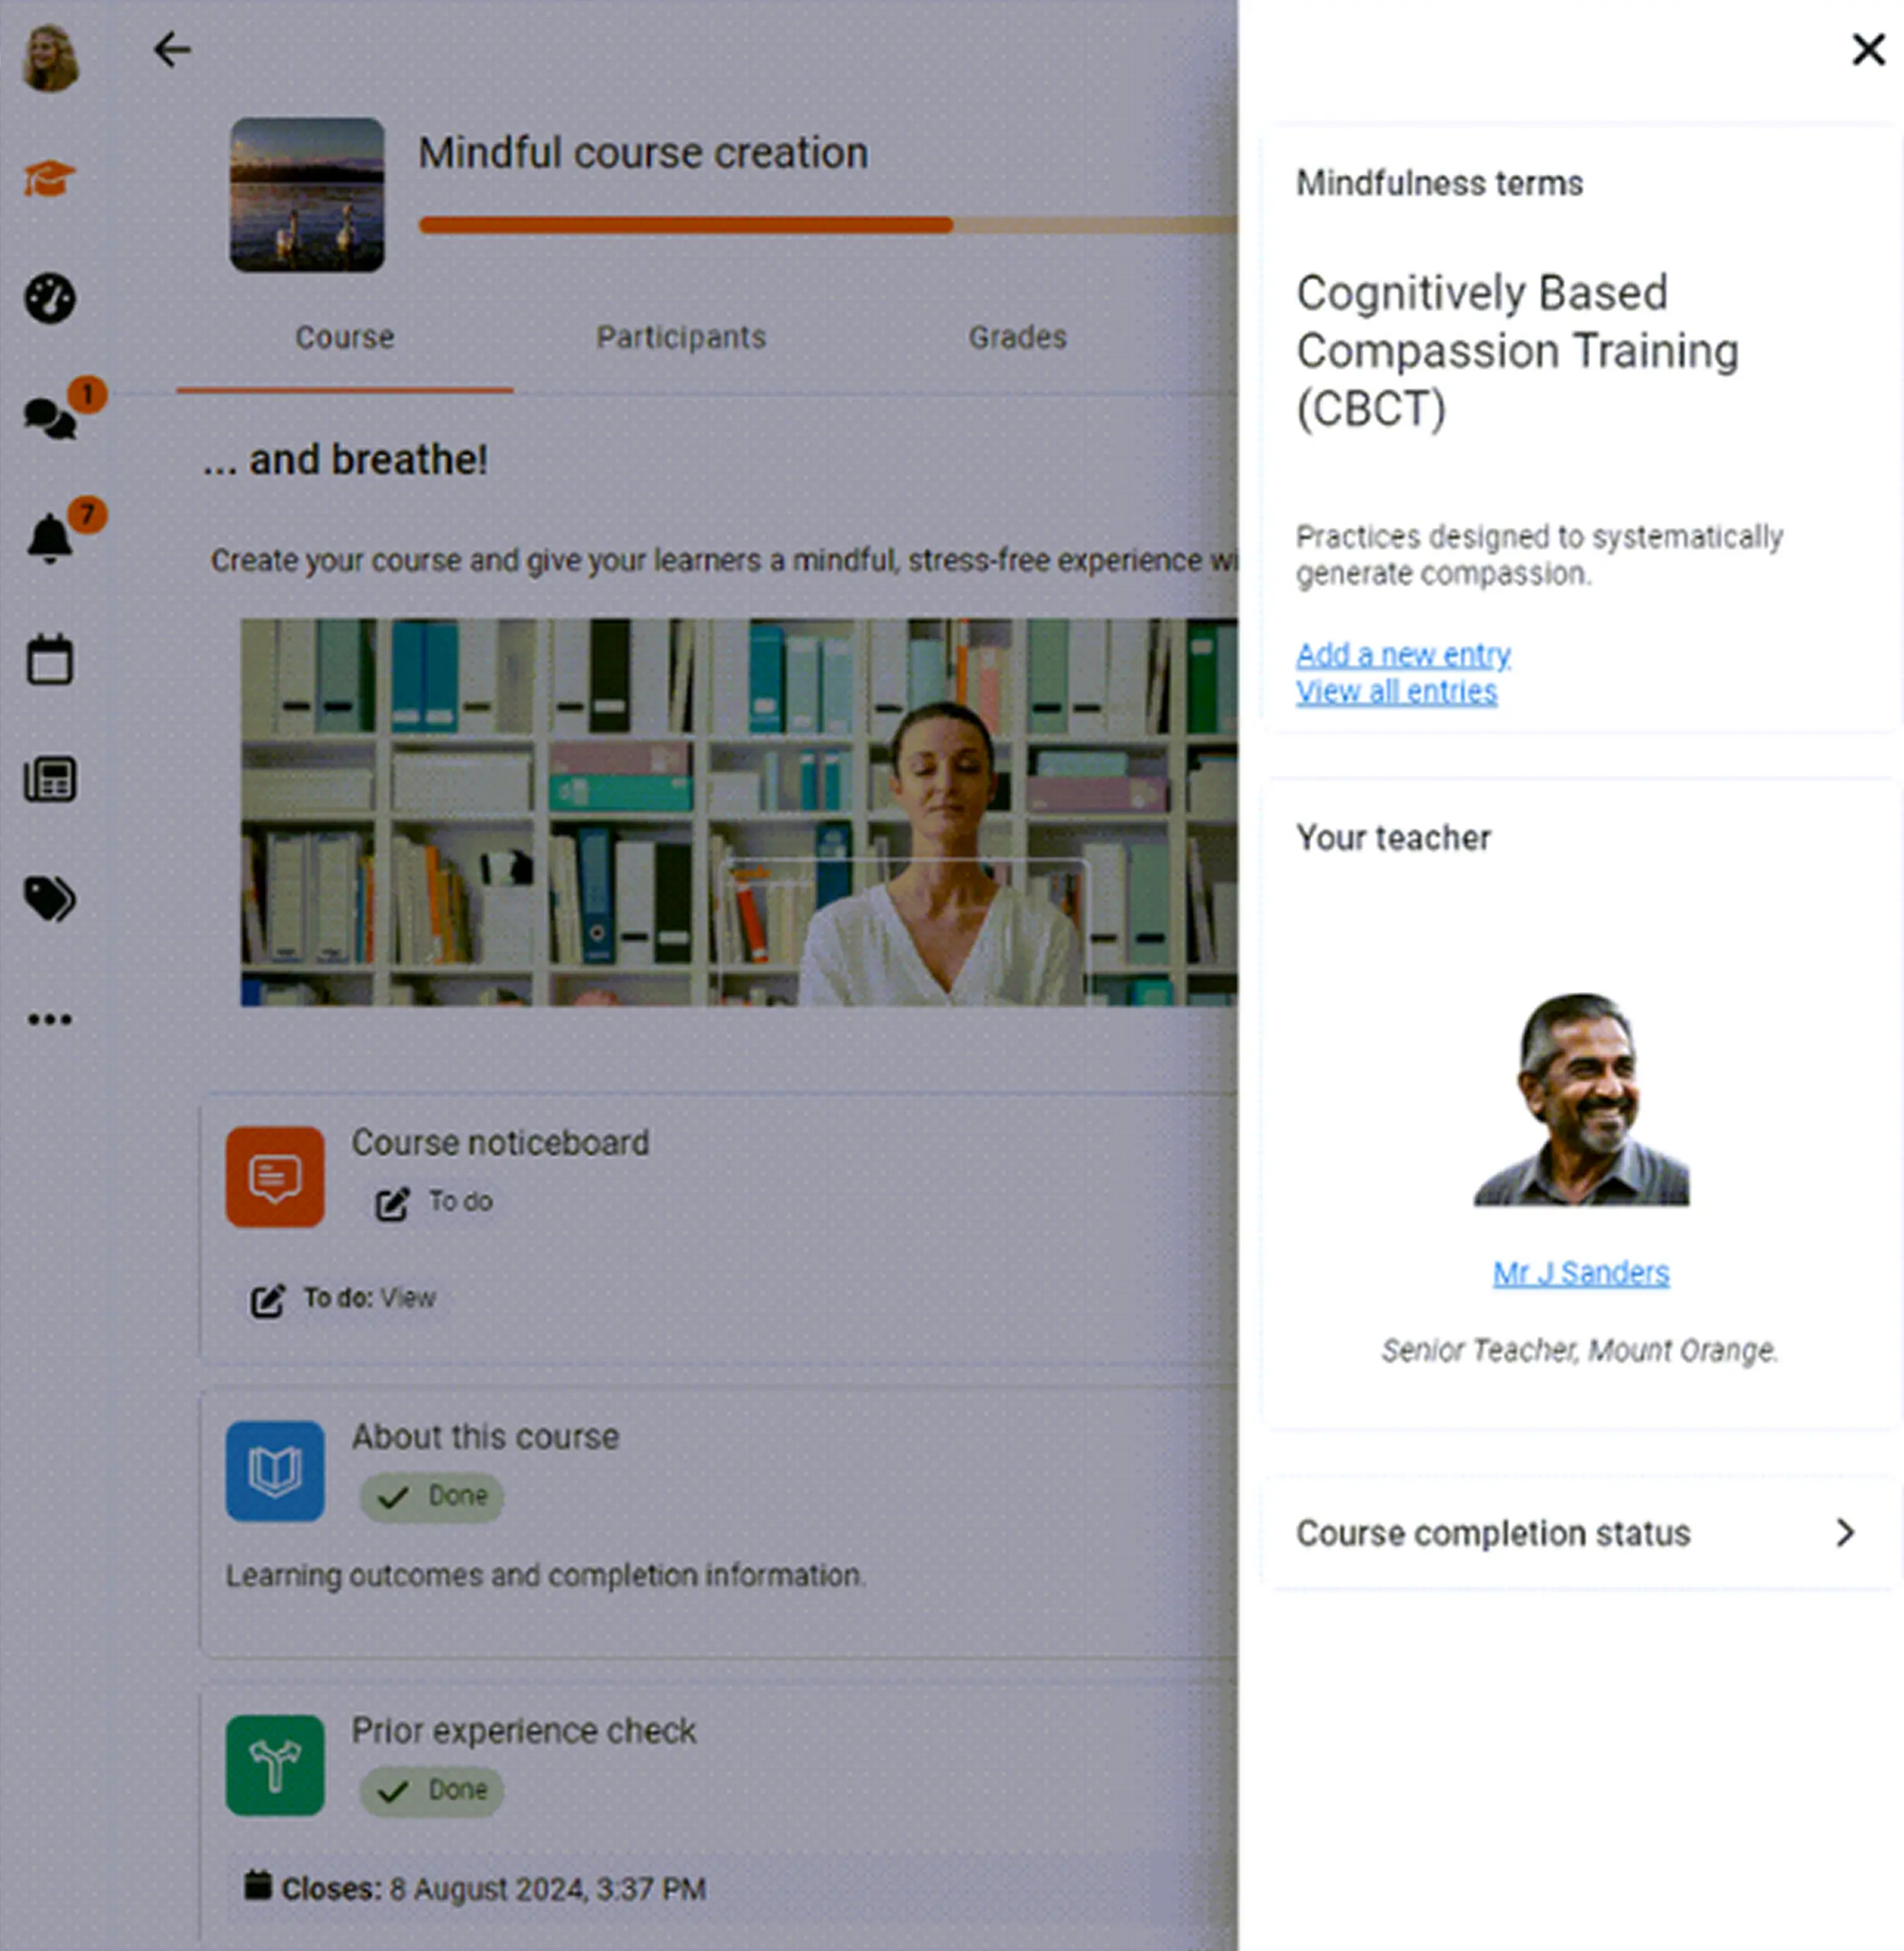Switch to the Grades tab

pos(1017,338)
